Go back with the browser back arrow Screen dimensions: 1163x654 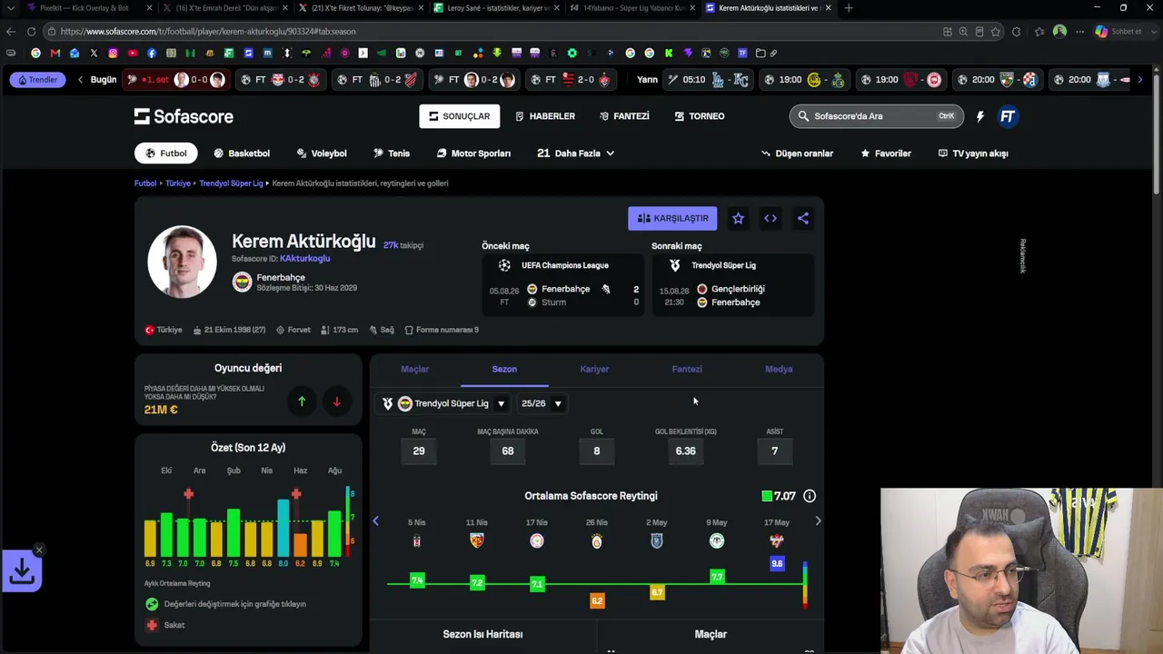[x=11, y=31]
